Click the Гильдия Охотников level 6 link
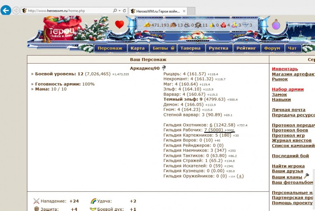The width and height of the screenshot is (315, 211). 211,125
